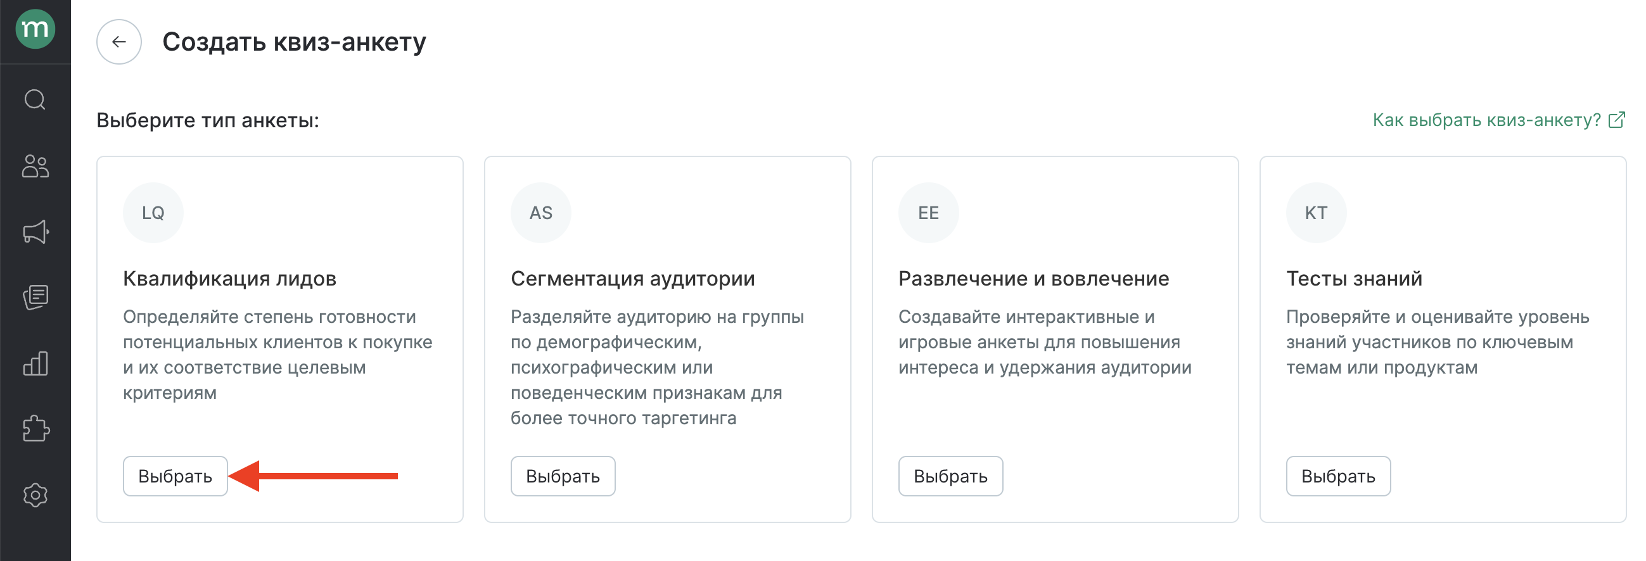
Task: Open contacts via the people sidebar icon
Action: (x=35, y=166)
